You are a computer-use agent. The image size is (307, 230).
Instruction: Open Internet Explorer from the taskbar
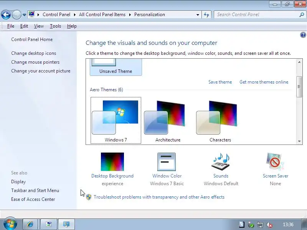click(x=30, y=224)
